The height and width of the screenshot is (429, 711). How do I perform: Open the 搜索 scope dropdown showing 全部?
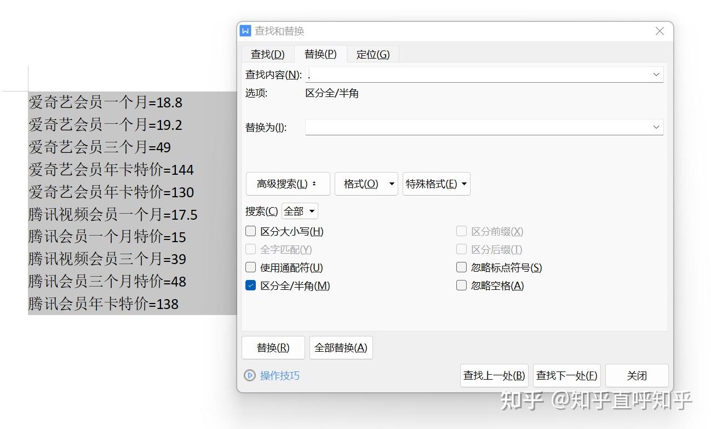pos(300,211)
